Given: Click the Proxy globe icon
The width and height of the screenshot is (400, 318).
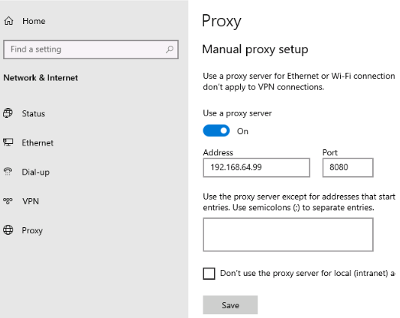Looking at the screenshot, I should 8,230.
